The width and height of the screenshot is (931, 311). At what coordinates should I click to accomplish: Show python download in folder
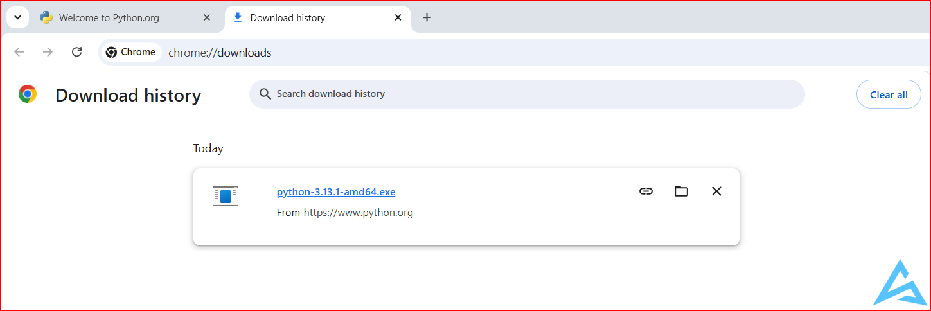[x=681, y=191]
